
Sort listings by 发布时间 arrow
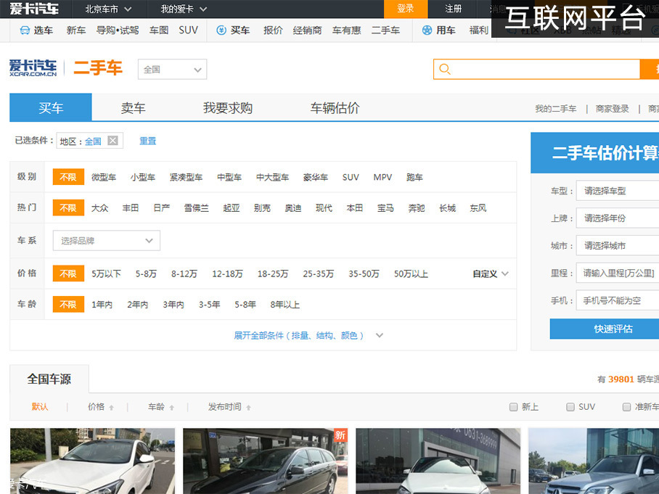click(x=248, y=408)
